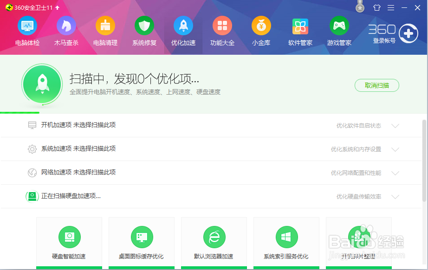Image resolution: width=428 pixels, height=270 pixels.
Task: Click 优化网络配置和性能 text
Action: pyautogui.click(x=356, y=173)
